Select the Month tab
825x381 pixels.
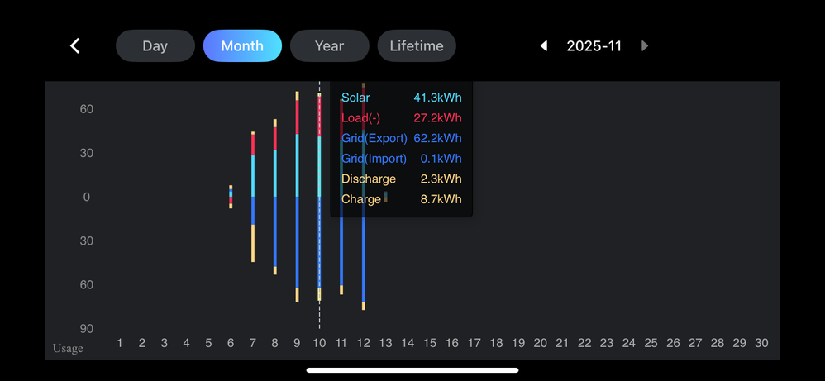242,46
